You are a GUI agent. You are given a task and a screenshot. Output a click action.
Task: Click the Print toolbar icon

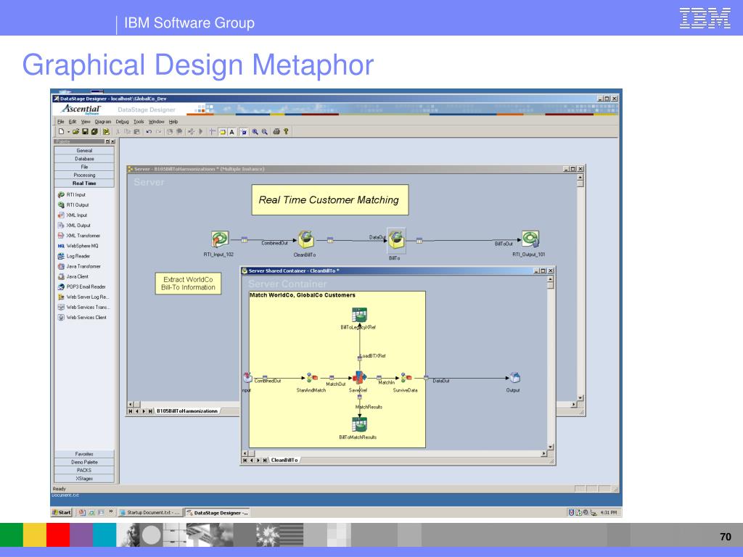pyautogui.click(x=276, y=132)
